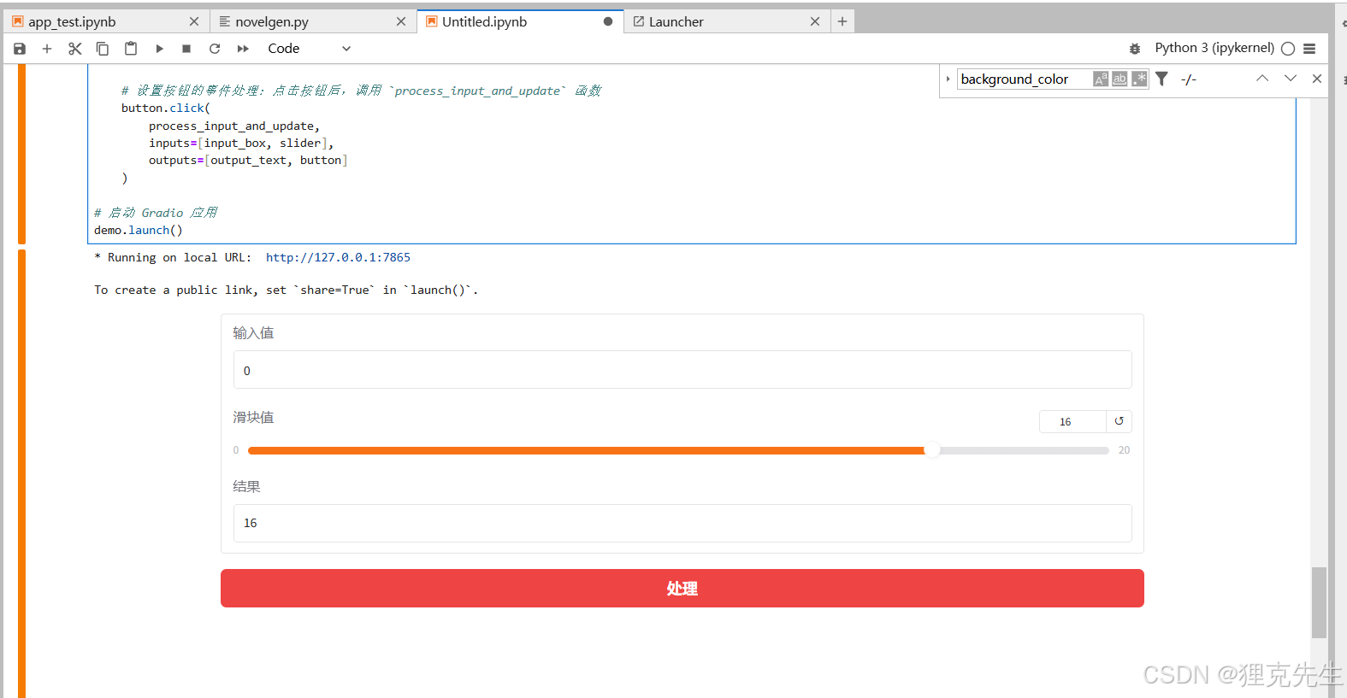Close the novelgen.py tab
Screen dimensions: 1347x698
[401, 21]
